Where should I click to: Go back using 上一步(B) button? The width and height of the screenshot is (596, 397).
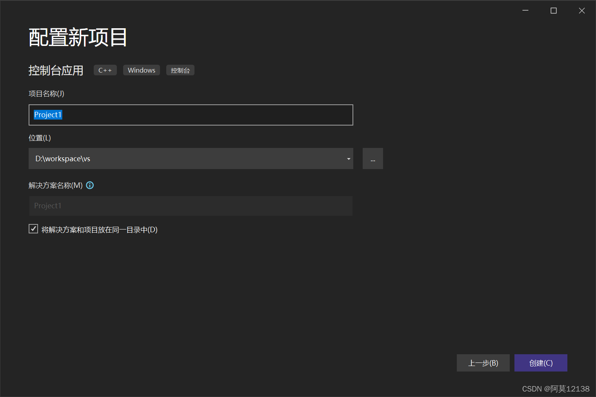483,363
